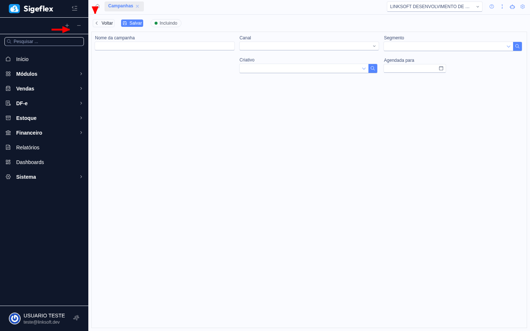Click the Voltar button
The width and height of the screenshot is (530, 331).
[x=104, y=23]
